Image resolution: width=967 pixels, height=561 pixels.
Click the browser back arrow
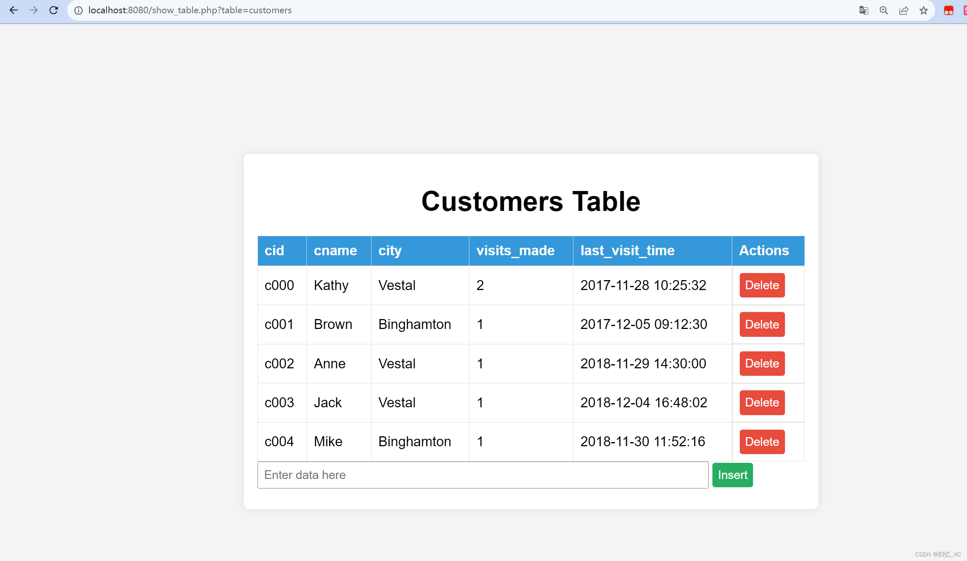14,10
